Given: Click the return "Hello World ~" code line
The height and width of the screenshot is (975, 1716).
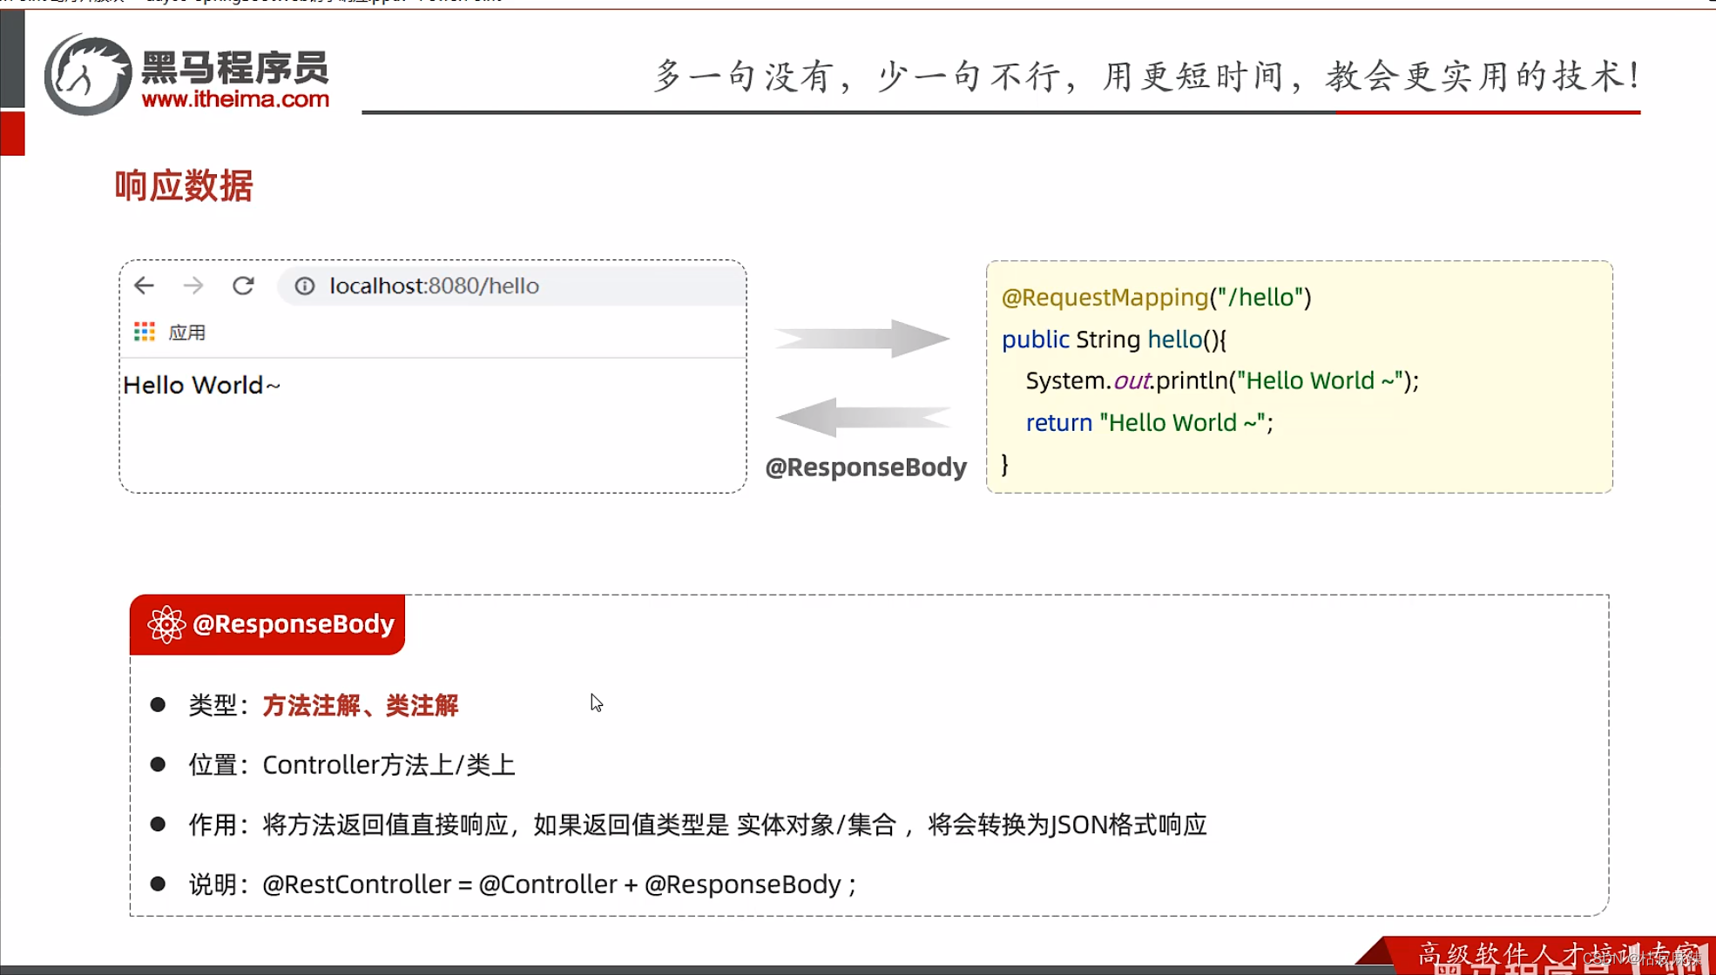Looking at the screenshot, I should click(1148, 422).
